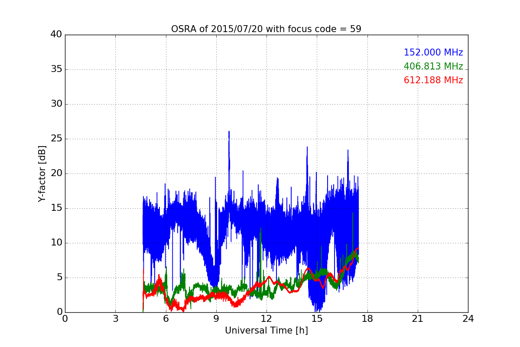Click the "21" tick label on the time axis
Viewport: 520px width, 347px height.
tap(418, 319)
